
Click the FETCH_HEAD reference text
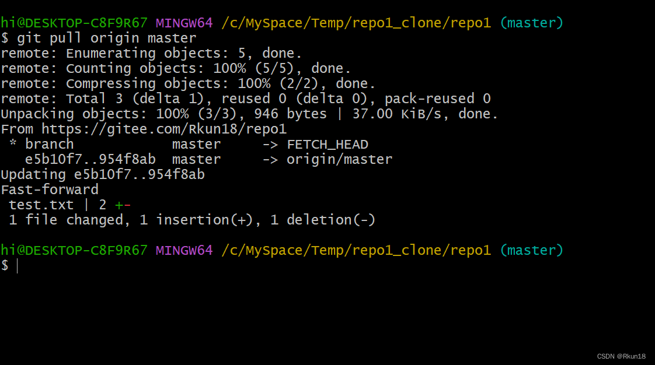pos(327,144)
